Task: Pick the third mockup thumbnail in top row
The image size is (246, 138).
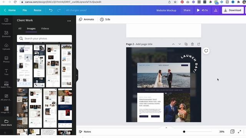Action: tap(53, 66)
